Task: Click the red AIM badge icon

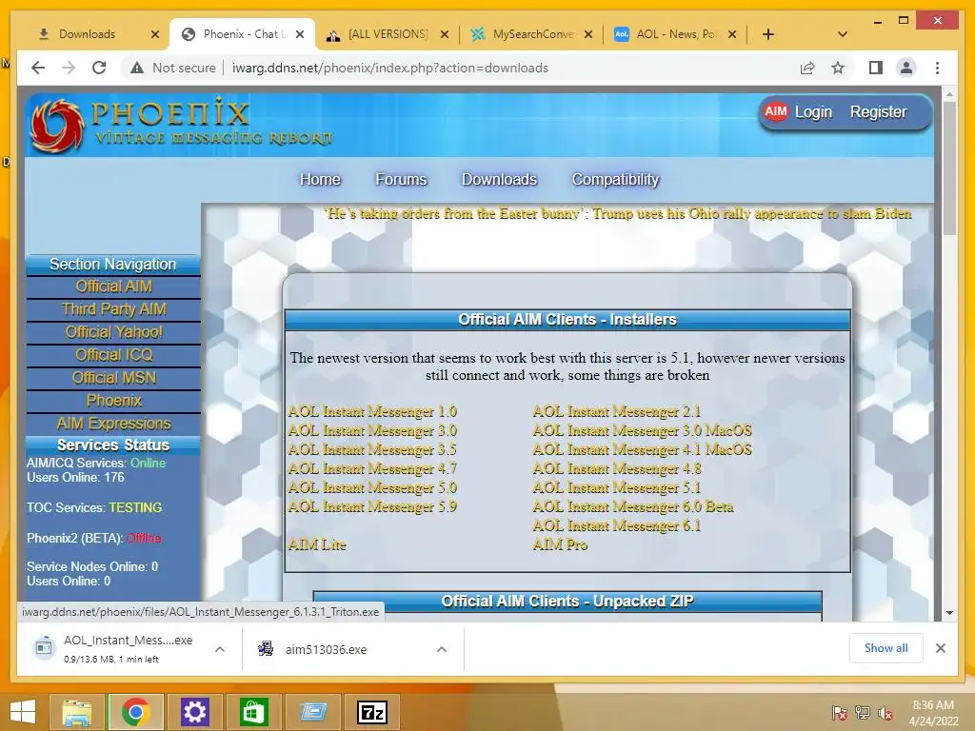Action: pyautogui.click(x=775, y=112)
